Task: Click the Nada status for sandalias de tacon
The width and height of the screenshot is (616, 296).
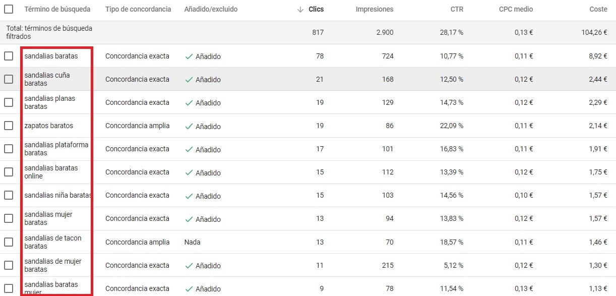Action: click(192, 242)
